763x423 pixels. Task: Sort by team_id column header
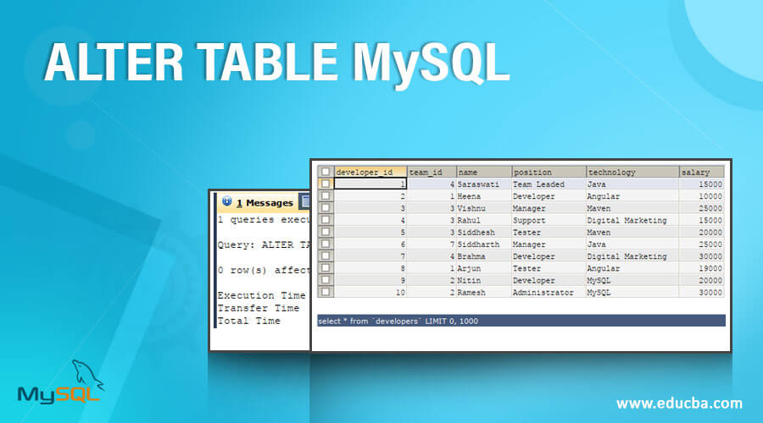point(432,172)
